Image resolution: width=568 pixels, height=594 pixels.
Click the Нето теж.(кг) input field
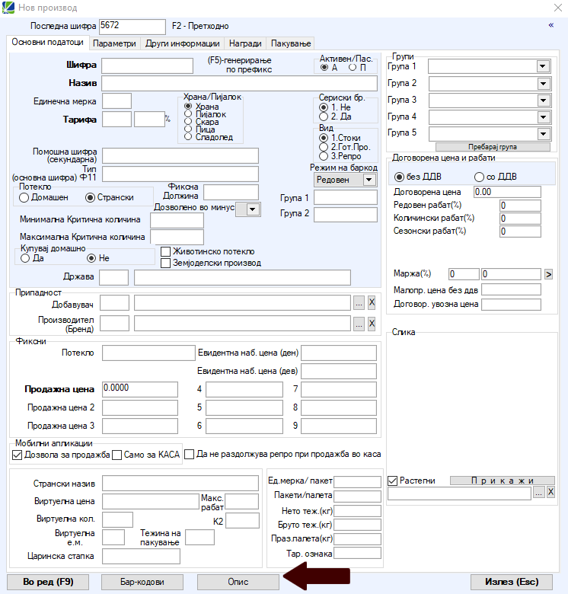point(357,511)
